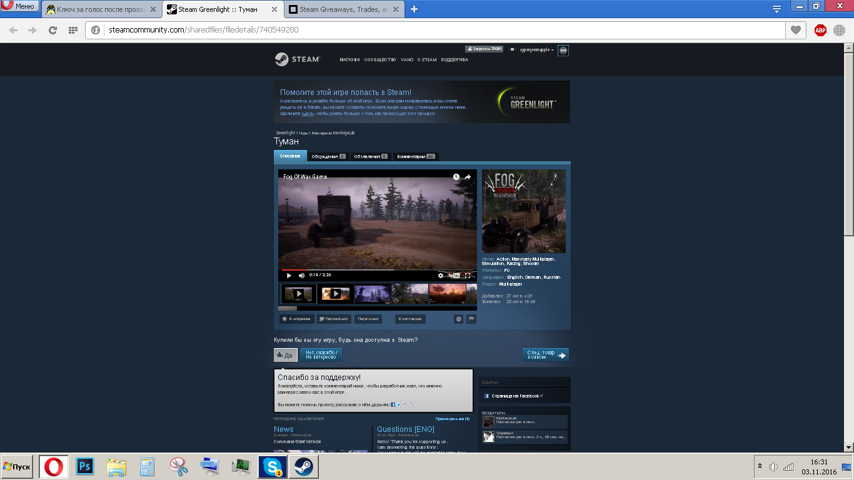
Task: Open Speed Dial grid icon in Opera toolbar
Action: 73,30
